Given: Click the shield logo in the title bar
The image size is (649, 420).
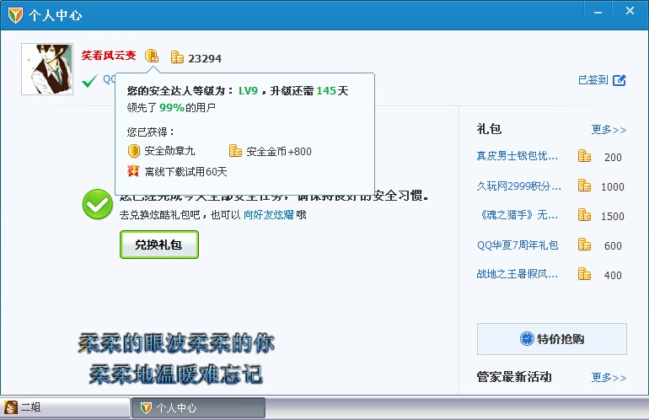Looking at the screenshot, I should tap(16, 16).
